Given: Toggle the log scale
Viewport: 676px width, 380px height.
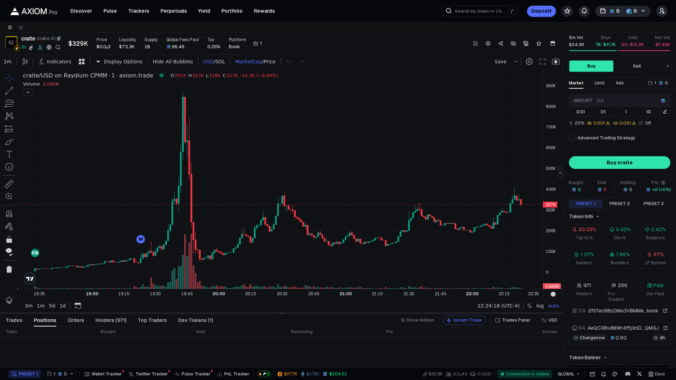Looking at the screenshot, I should tap(540, 306).
